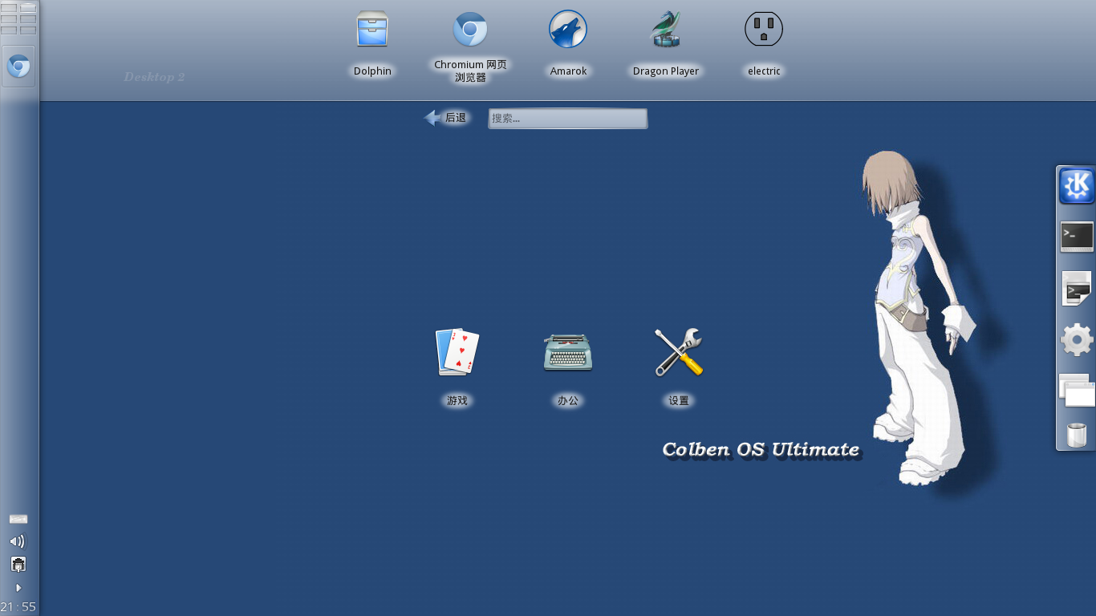Switch to Chromium in the left task panel
Image resolution: width=1096 pixels, height=616 pixels.
pyautogui.click(x=19, y=67)
